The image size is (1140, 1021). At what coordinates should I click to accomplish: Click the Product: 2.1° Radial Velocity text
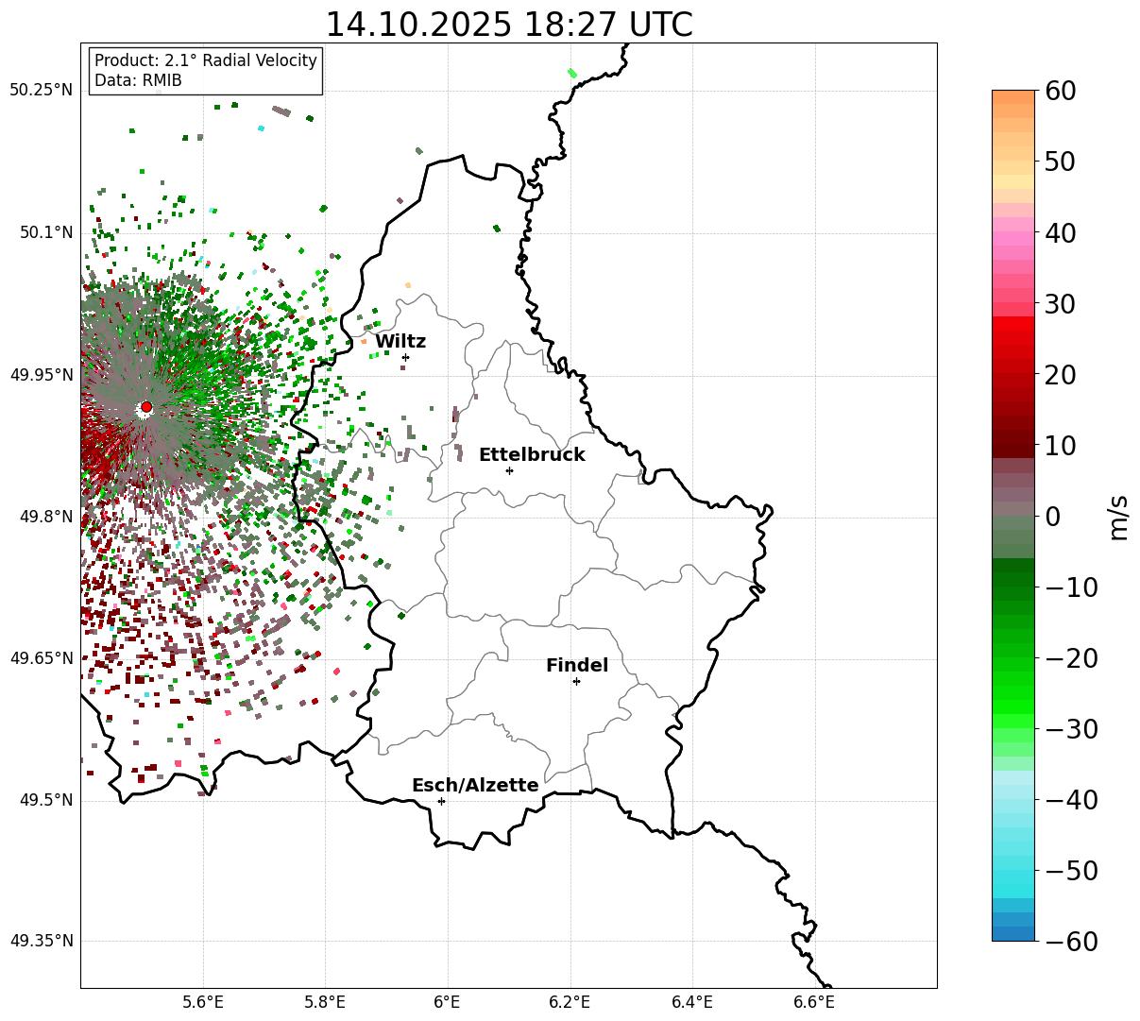point(206,60)
